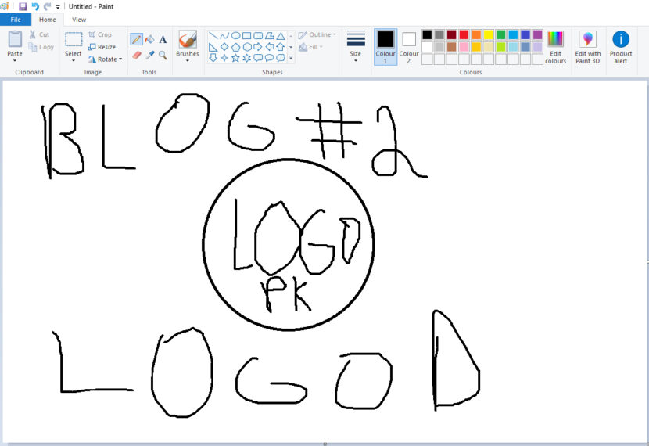Select the Text tool
The height and width of the screenshot is (446, 649).
(163, 39)
